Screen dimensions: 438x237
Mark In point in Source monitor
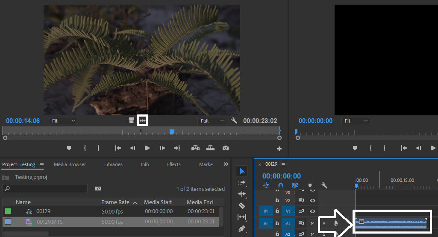coord(85,148)
